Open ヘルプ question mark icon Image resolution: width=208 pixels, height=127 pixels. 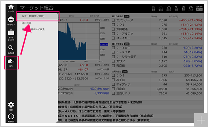click(x=191, y=8)
